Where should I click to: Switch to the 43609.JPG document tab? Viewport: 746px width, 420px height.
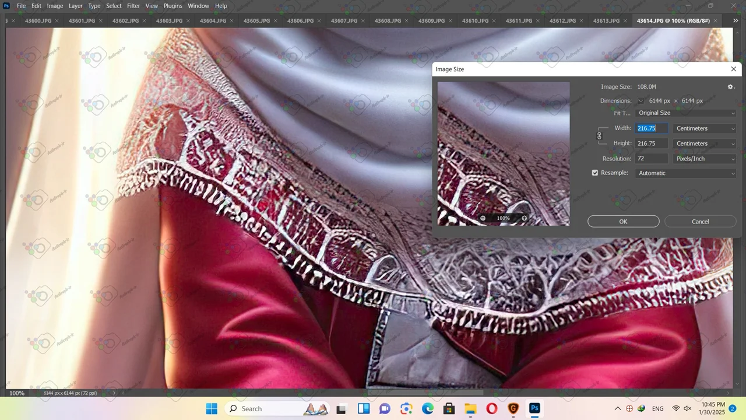pyautogui.click(x=431, y=20)
